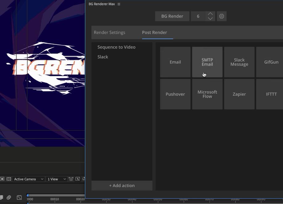
Task: Toggle the transparency grid in viewer
Action: 9,179
